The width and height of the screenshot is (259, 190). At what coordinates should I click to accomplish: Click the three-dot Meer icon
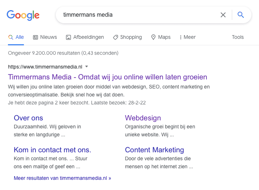180,37
